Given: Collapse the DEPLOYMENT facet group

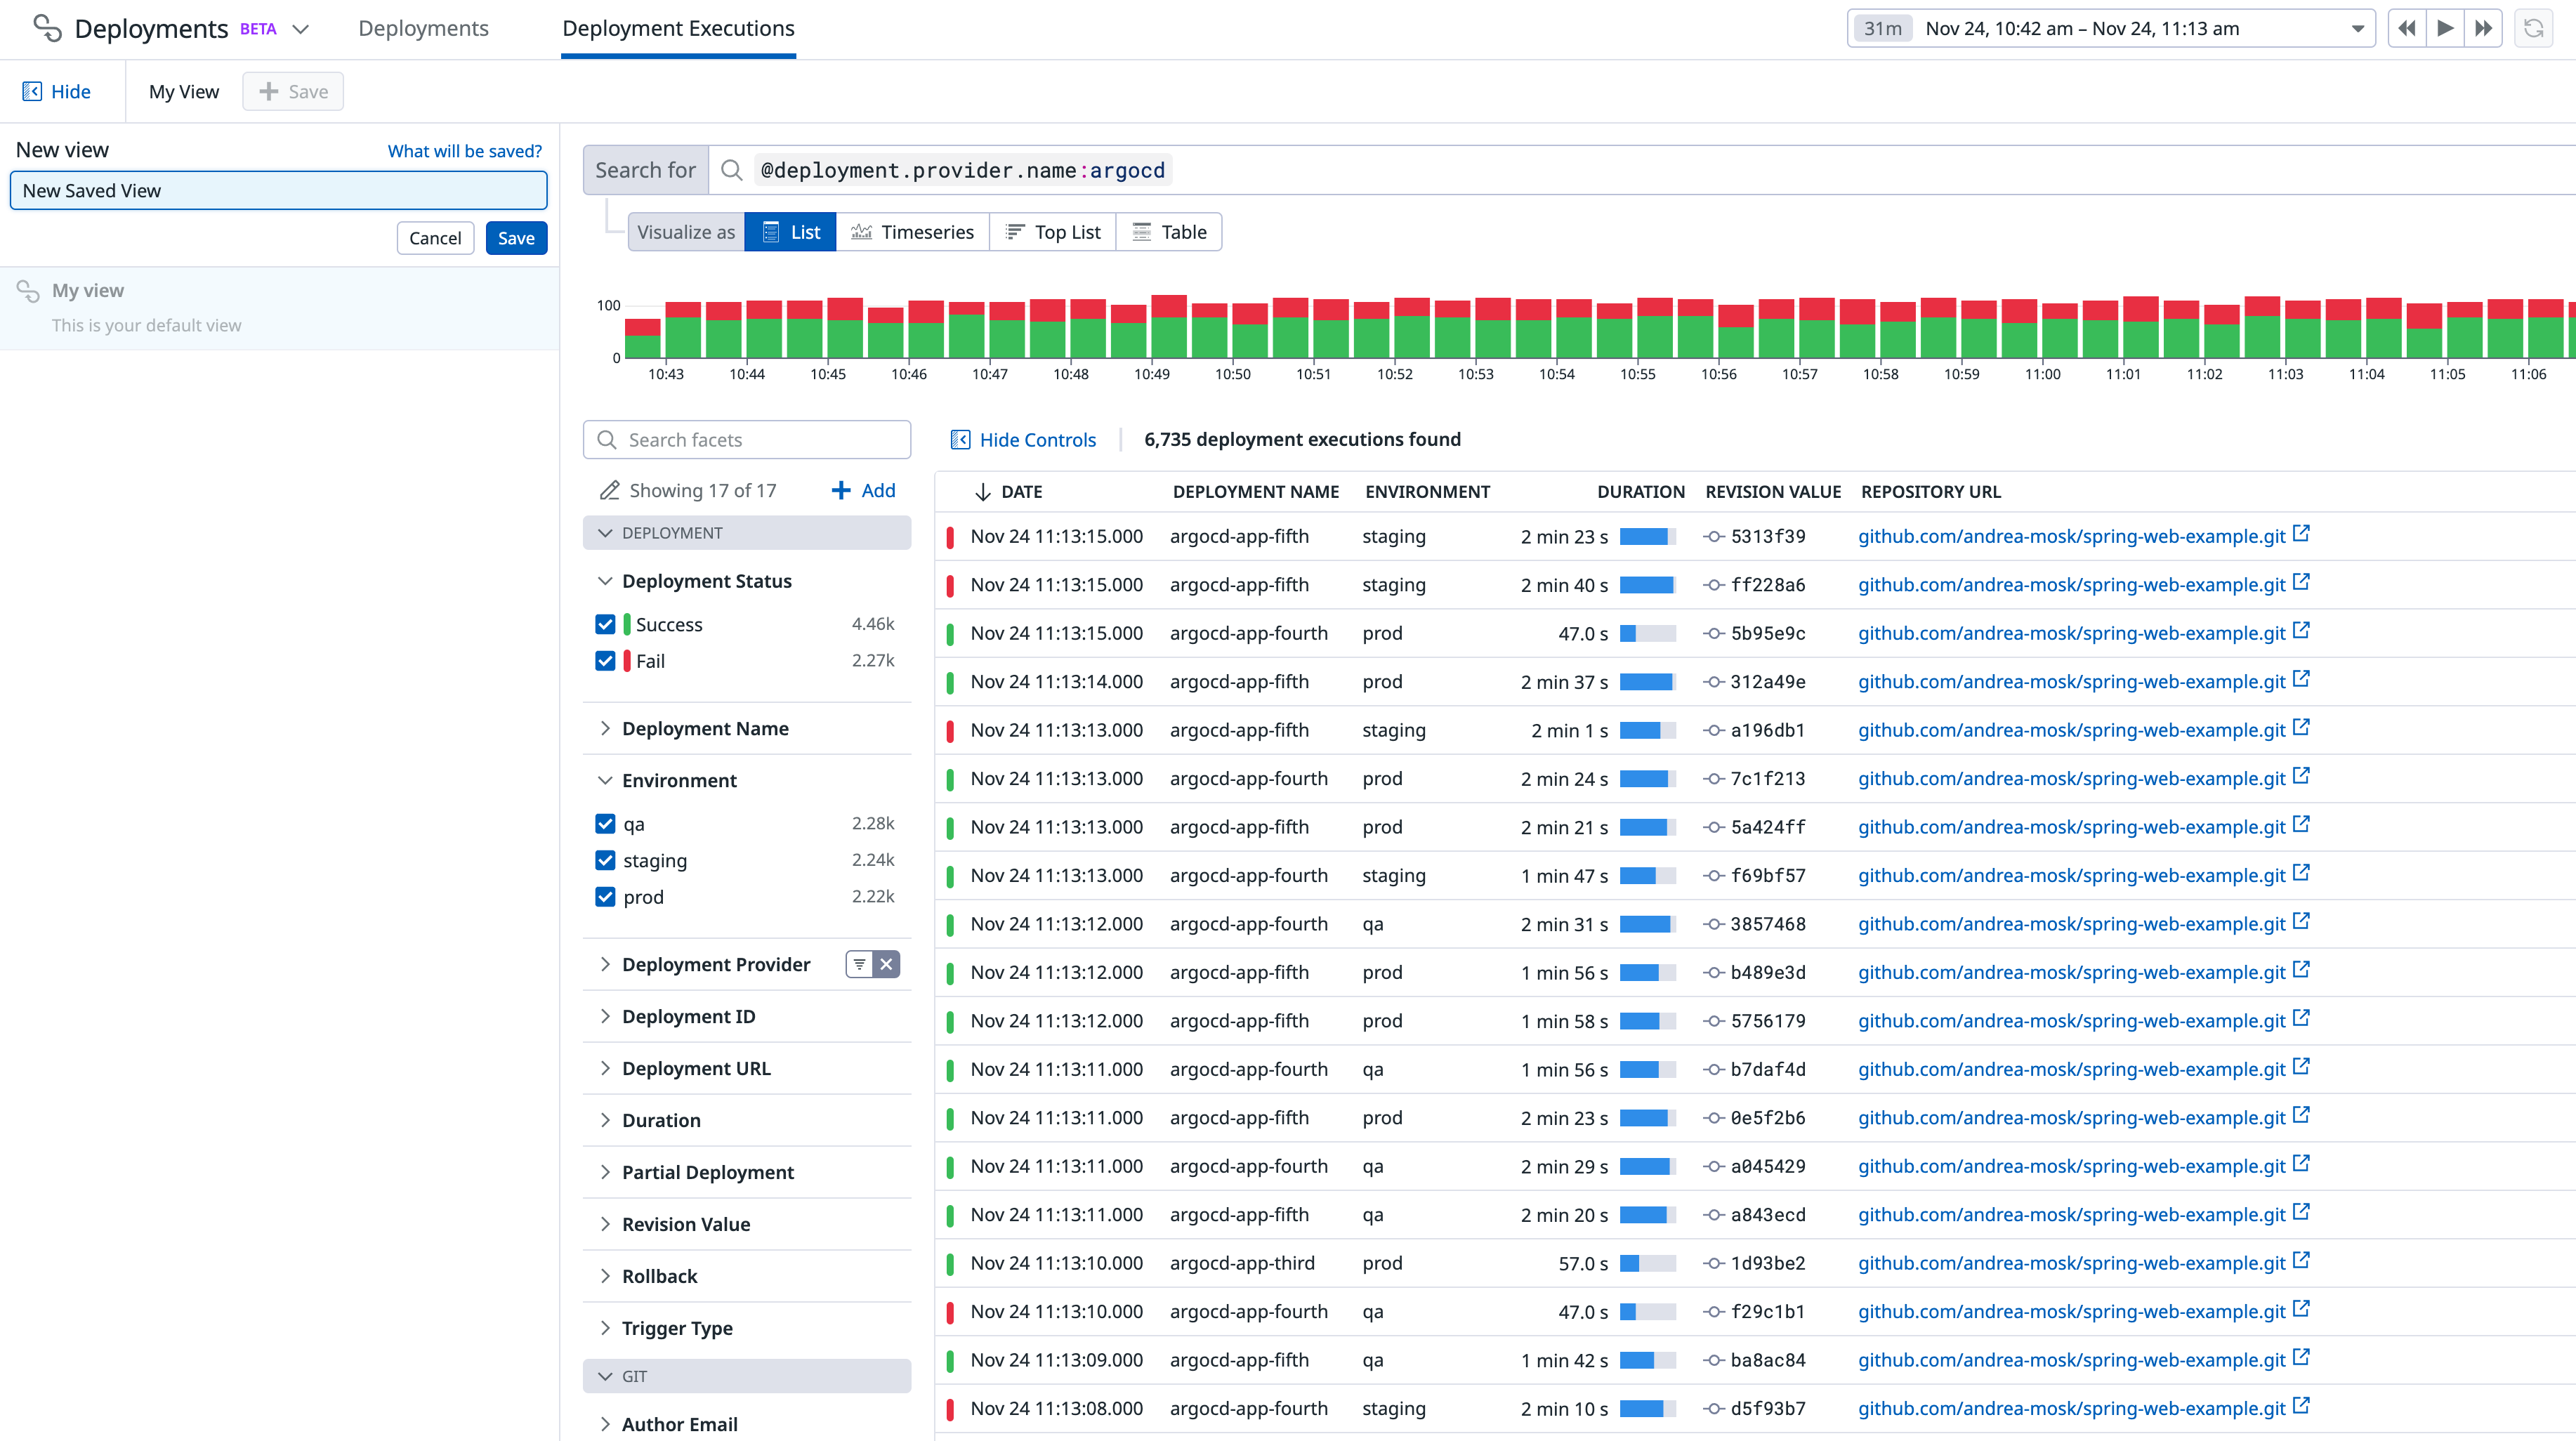Looking at the screenshot, I should (x=605, y=533).
